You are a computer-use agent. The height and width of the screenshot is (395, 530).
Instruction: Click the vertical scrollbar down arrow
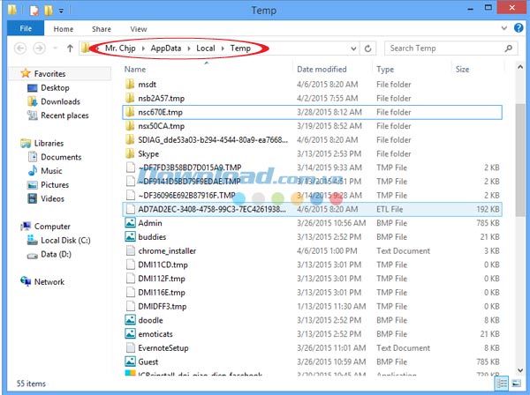point(520,370)
